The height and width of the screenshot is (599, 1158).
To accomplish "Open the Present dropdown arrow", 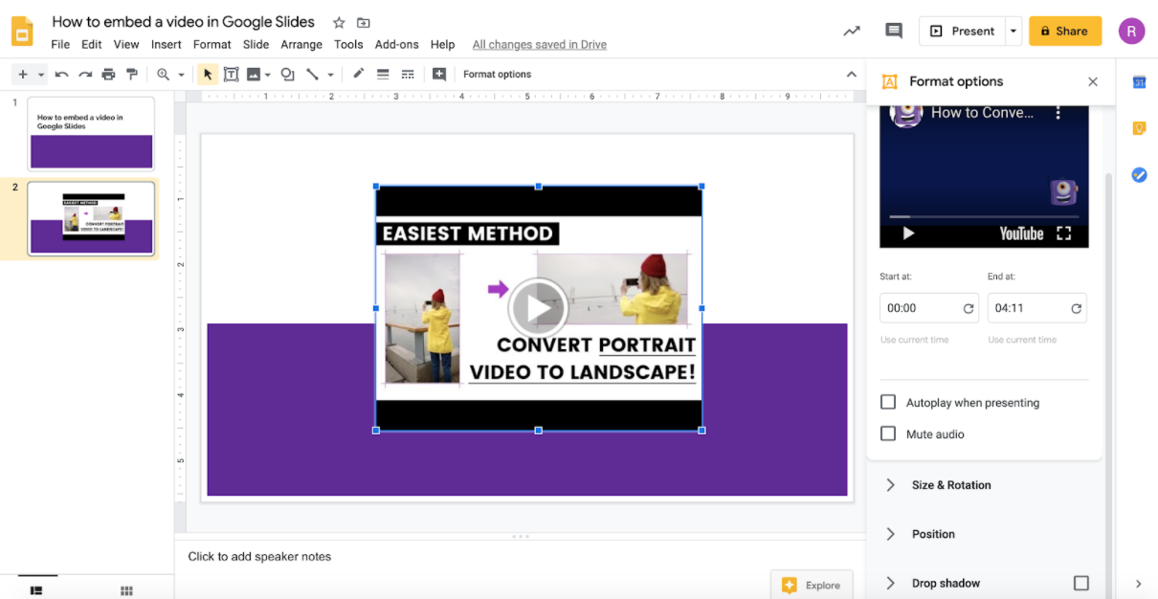I will (x=1013, y=31).
